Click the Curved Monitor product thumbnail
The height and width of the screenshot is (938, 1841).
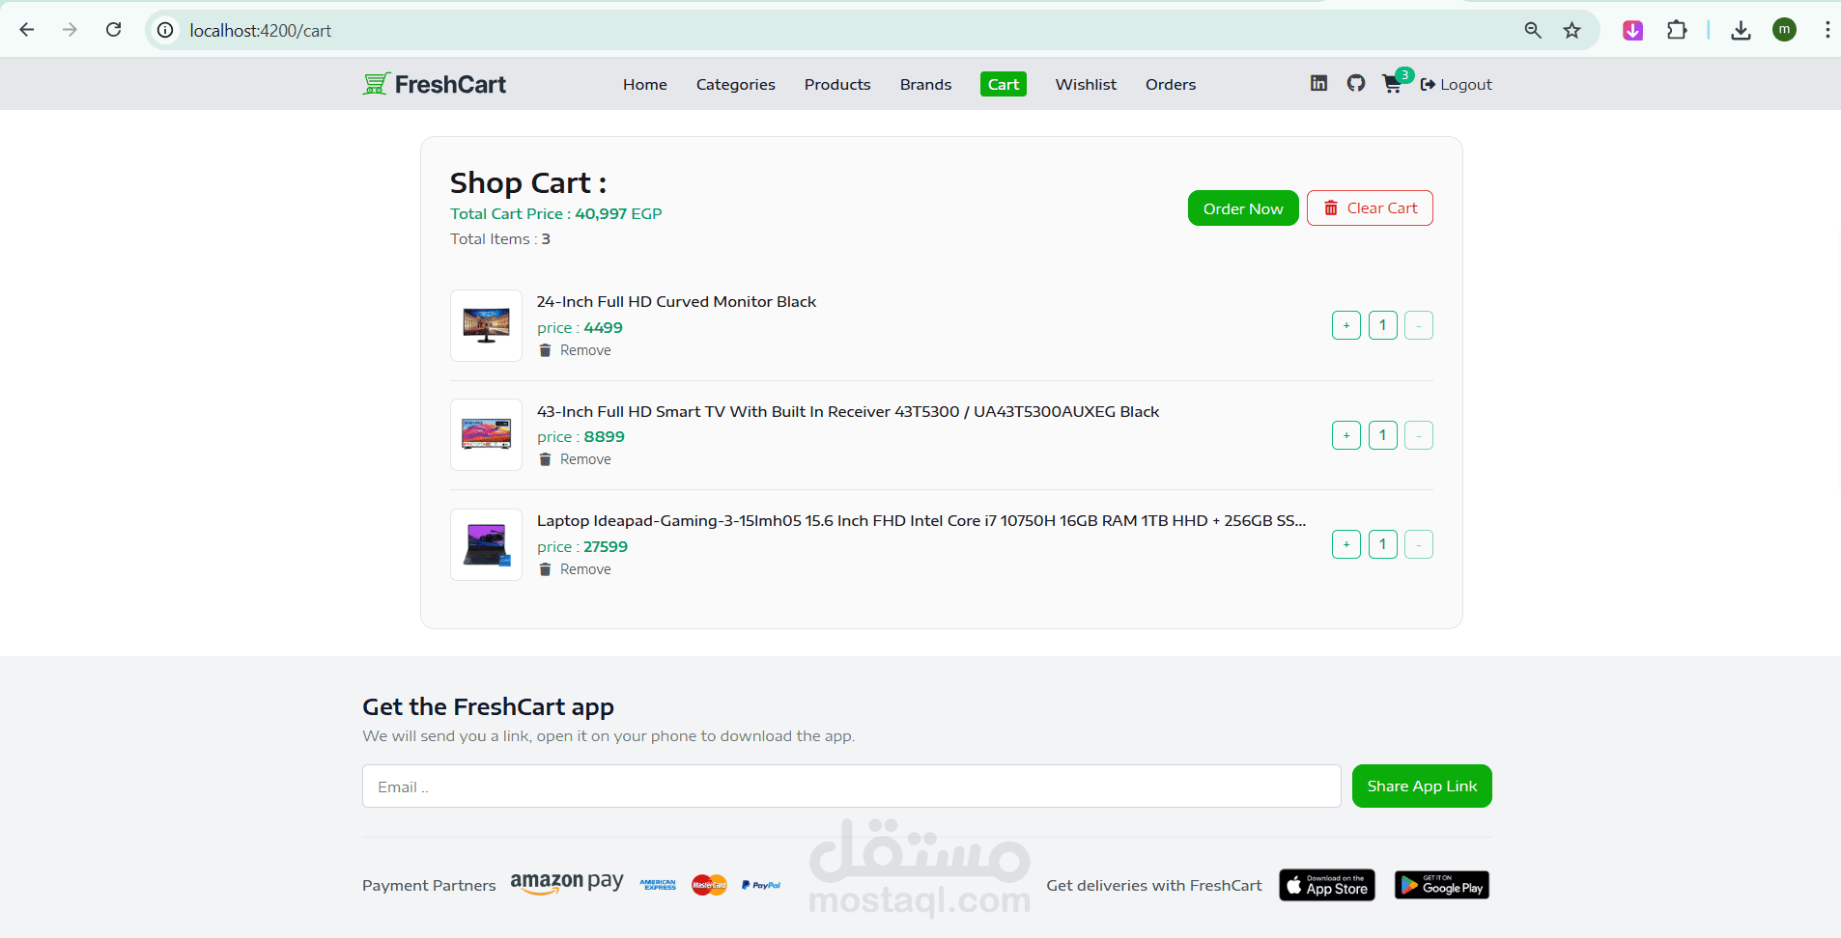pos(486,326)
